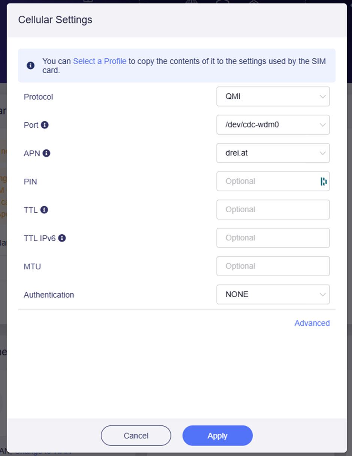Expand the Port dropdown /dev/cdc-wdm0
Screen dimensions: 352x456
(273, 125)
